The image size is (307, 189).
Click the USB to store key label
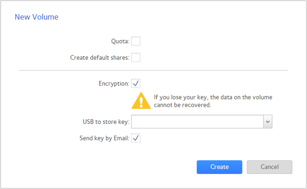pos(106,122)
